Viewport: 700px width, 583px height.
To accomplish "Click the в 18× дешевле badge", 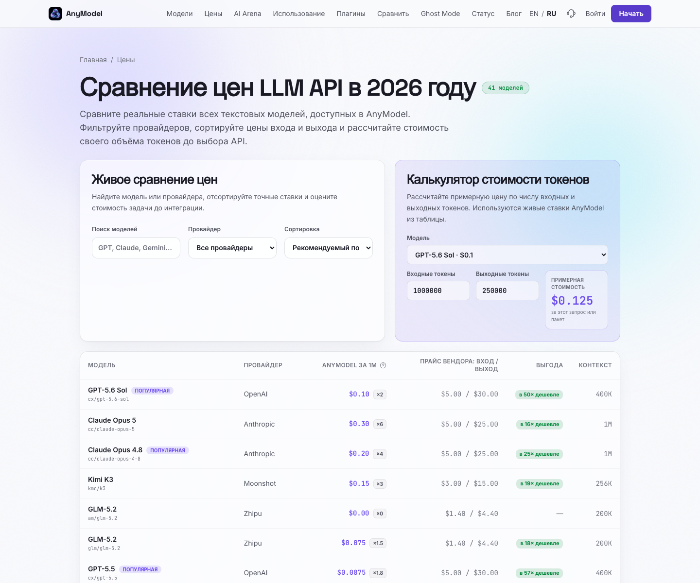I will pyautogui.click(x=540, y=543).
